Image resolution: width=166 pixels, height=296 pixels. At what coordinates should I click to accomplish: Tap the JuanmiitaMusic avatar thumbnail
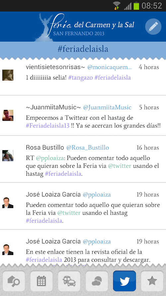click(8, 115)
